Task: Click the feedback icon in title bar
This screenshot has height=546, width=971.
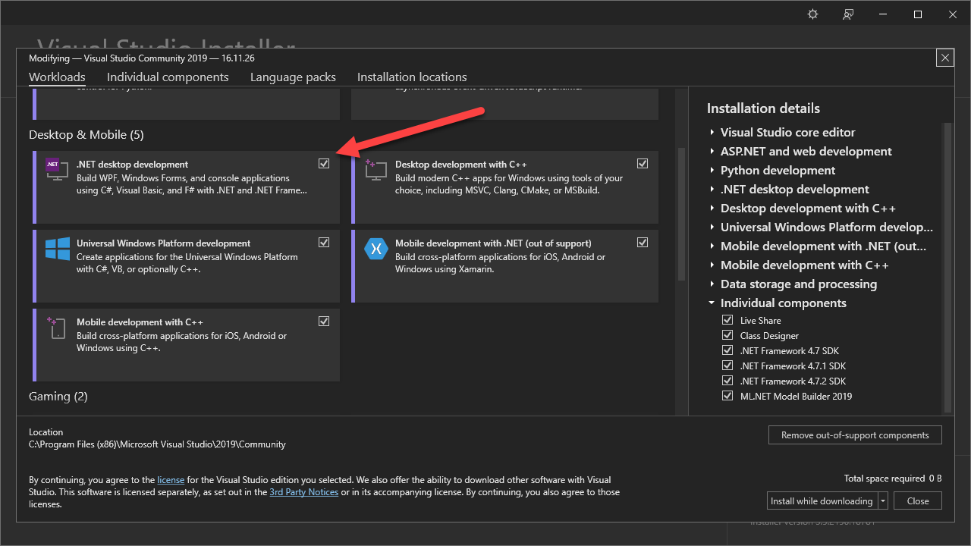Action: (849, 14)
